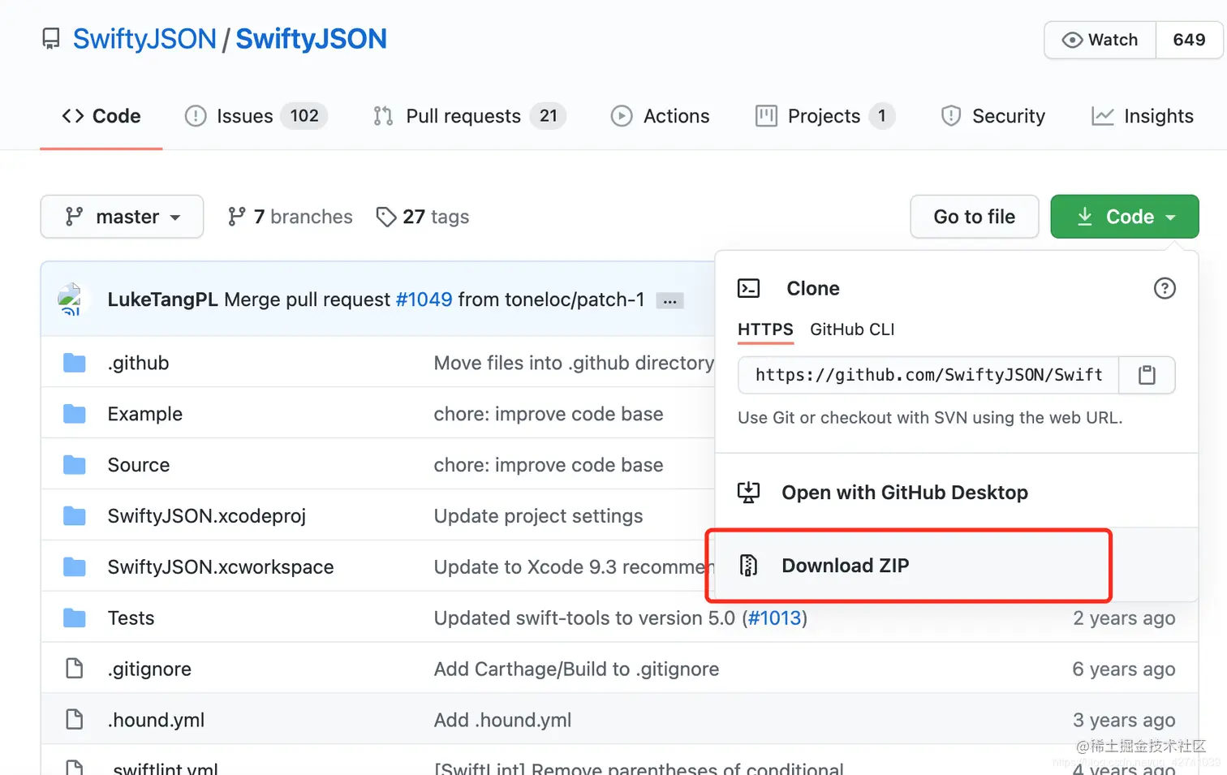1227x775 pixels.
Task: Click LukeTangPL's avatar thumbnail
Action: tap(71, 299)
